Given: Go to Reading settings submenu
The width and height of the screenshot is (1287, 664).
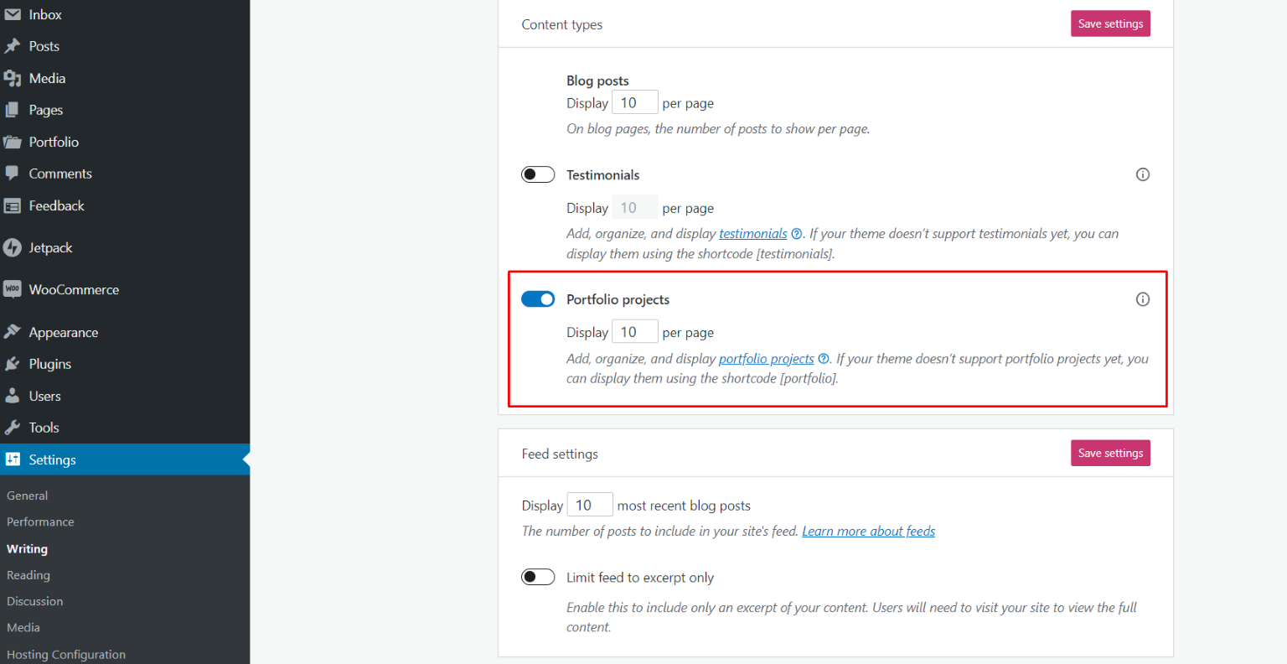Looking at the screenshot, I should (x=28, y=575).
